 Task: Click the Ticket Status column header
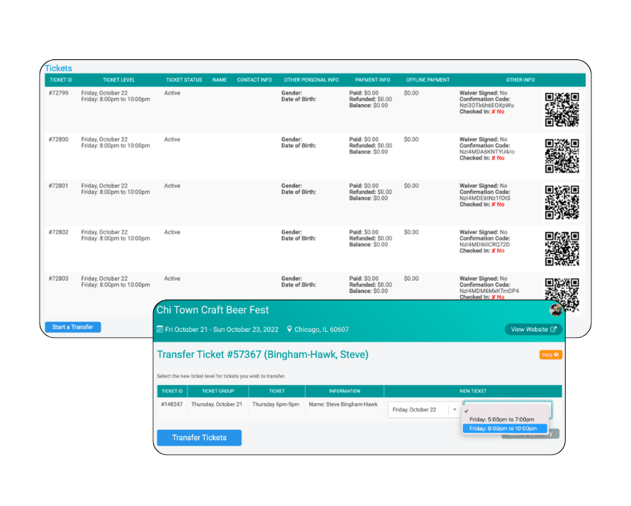(x=184, y=80)
